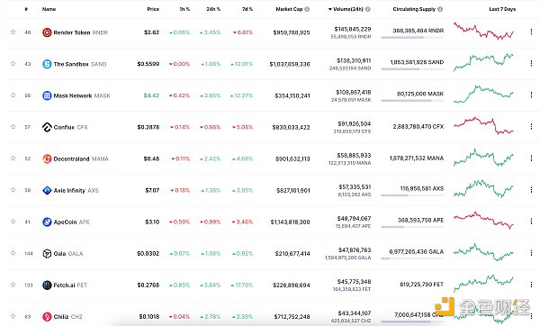Click the Sandbox coin logo
540x326 pixels.
pyautogui.click(x=47, y=64)
